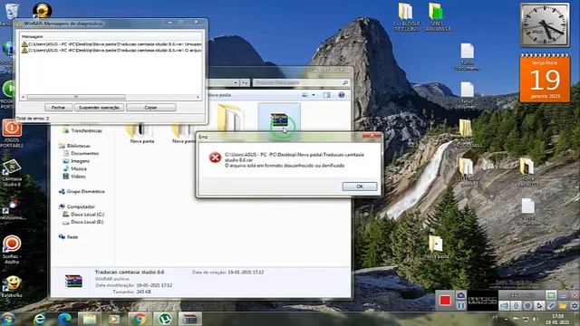Select Computador in Explorer sidebar
This screenshot has width=580, height=326.
(77, 206)
